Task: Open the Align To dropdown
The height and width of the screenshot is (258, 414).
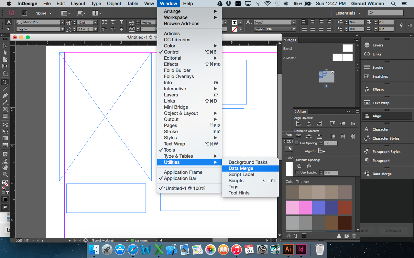Action: pos(321,151)
